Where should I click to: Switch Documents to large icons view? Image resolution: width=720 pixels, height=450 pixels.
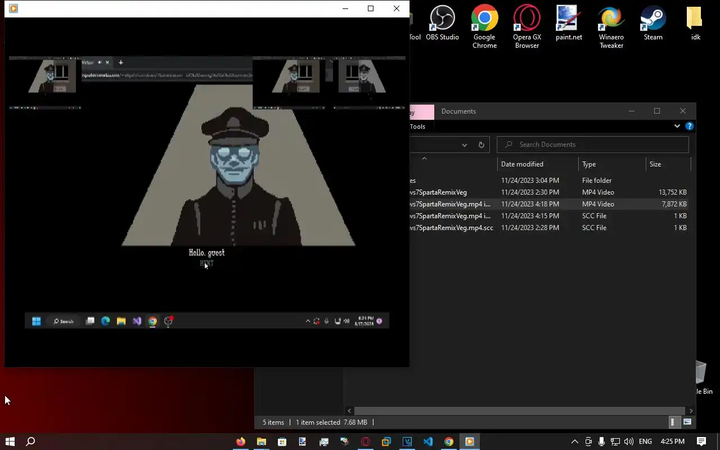[687, 422]
